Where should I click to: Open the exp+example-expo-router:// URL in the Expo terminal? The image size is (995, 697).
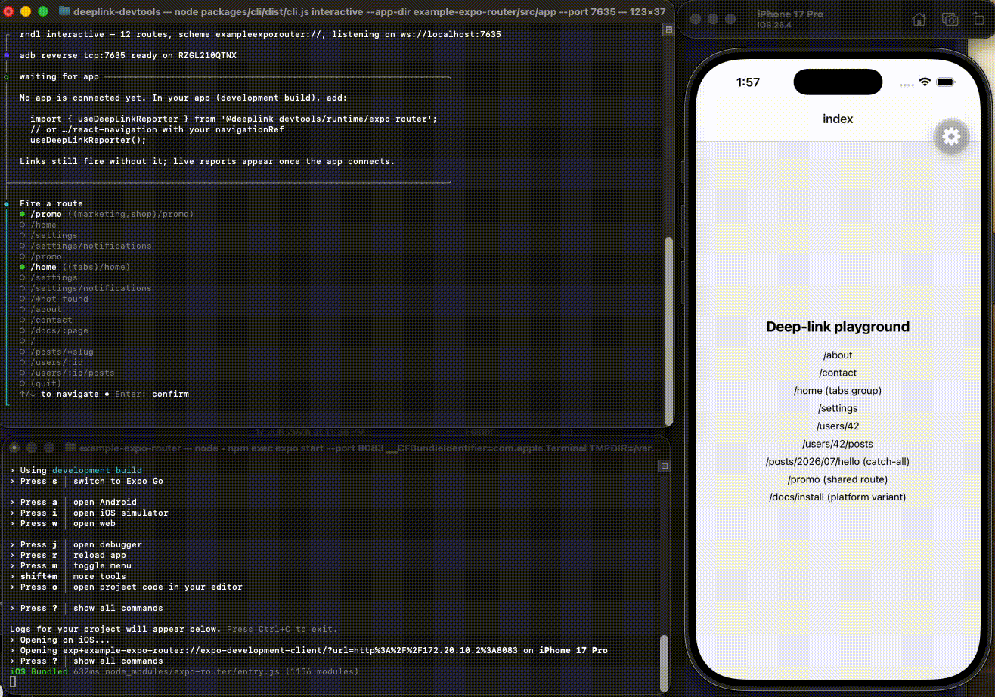(x=290, y=650)
